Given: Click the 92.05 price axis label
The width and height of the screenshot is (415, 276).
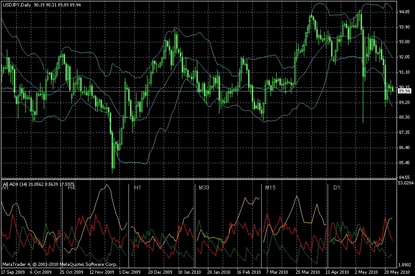Looking at the screenshot, I should click(x=404, y=57).
